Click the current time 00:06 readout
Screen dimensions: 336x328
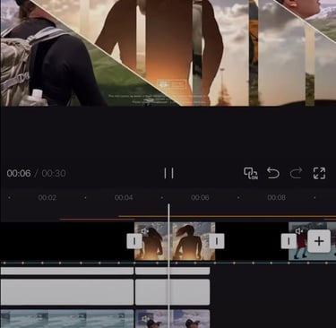point(19,173)
